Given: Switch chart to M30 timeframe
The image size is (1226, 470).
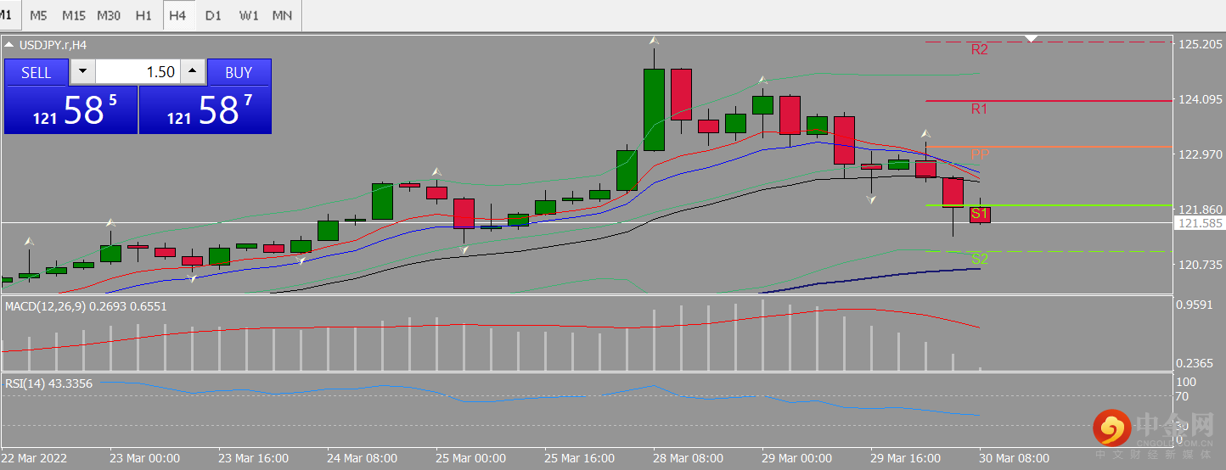Looking at the screenshot, I should coord(109,15).
